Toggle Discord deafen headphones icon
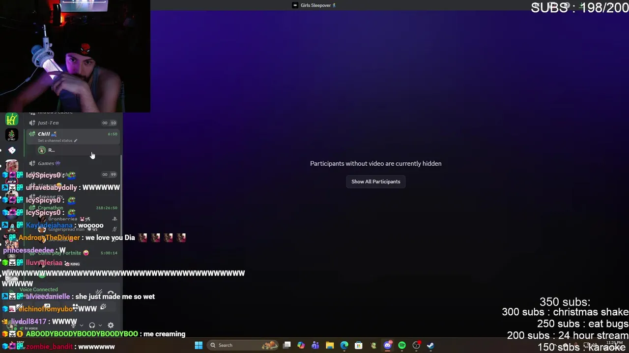The height and width of the screenshot is (353, 629). pyautogui.click(x=92, y=325)
